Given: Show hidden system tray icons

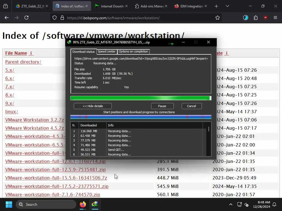Looking at the screenshot, I should coord(231,204).
